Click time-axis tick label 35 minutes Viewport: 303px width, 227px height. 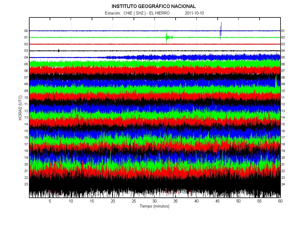point(175,201)
